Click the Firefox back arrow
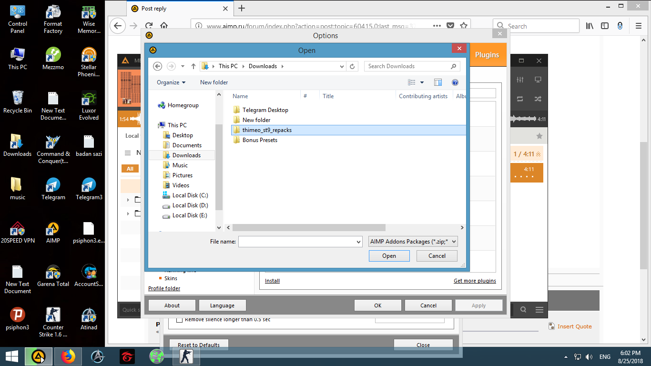 (118, 26)
